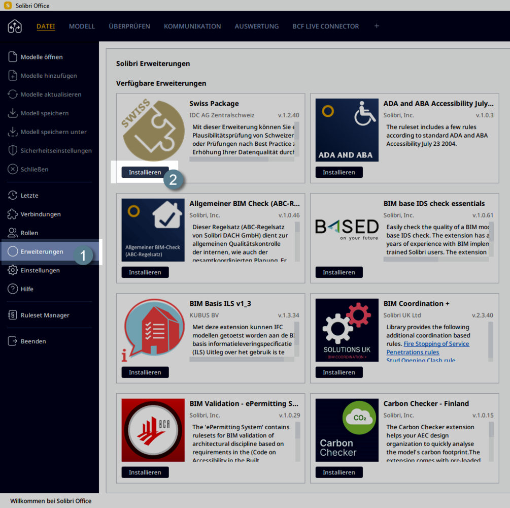Click the IDC AG Zentralschweiz publisher text

[222, 115]
